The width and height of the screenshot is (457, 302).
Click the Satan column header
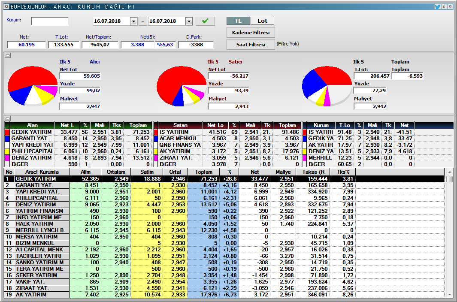[180, 125]
